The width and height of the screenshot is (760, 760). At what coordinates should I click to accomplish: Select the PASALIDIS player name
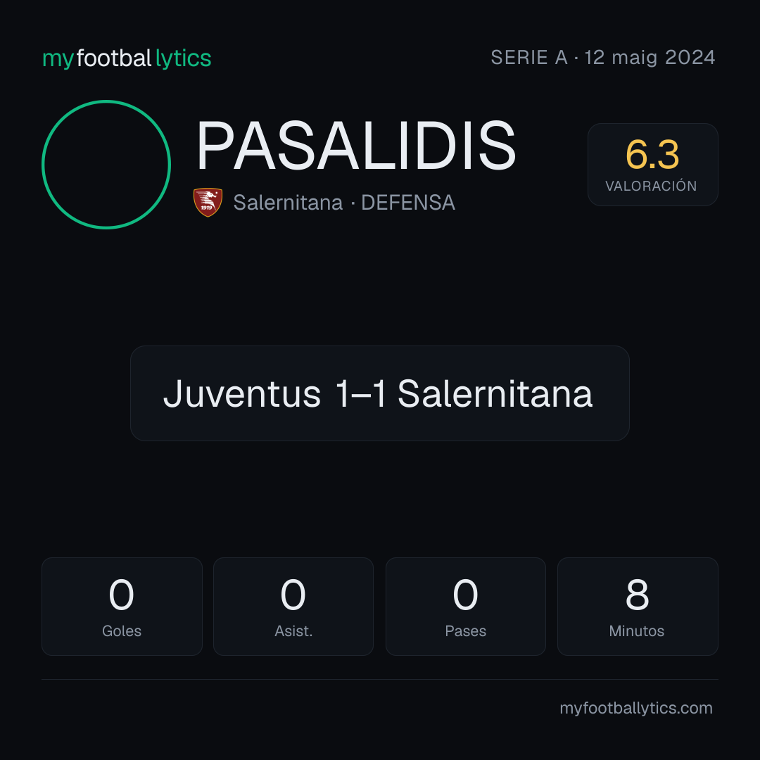click(356, 146)
